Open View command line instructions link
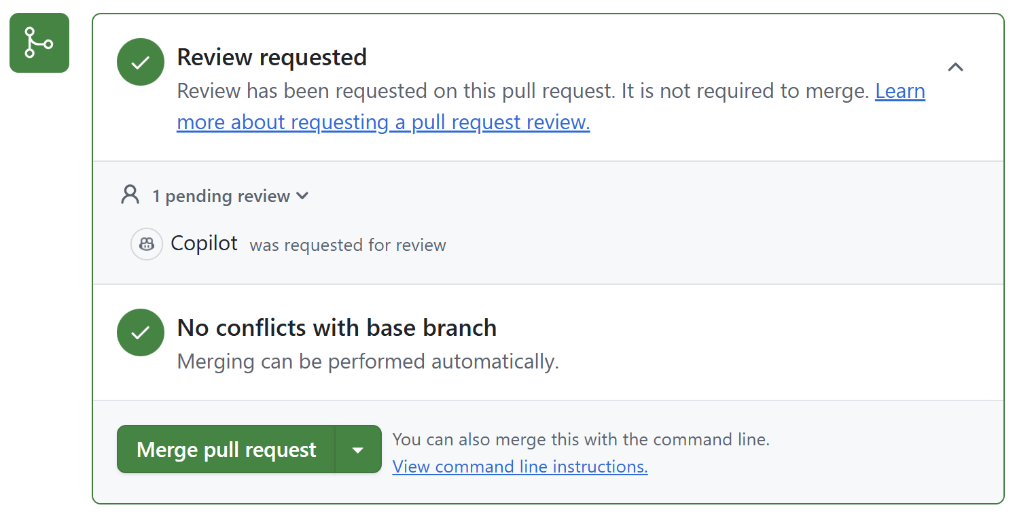 pos(520,466)
